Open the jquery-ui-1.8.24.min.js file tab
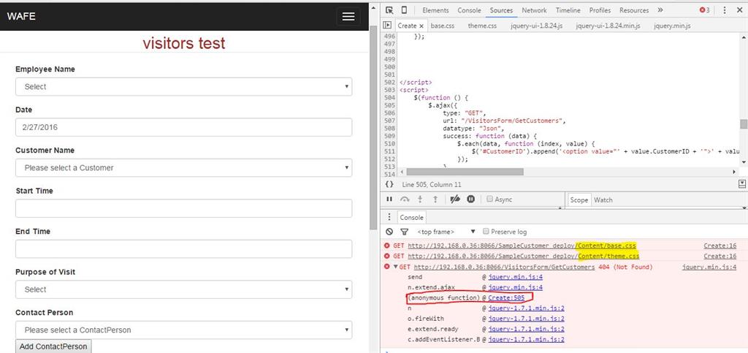This screenshot has width=748, height=353. [608, 26]
